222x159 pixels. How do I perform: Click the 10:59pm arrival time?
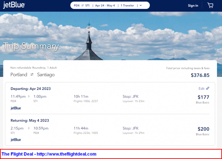pyautogui.click(x=41, y=128)
